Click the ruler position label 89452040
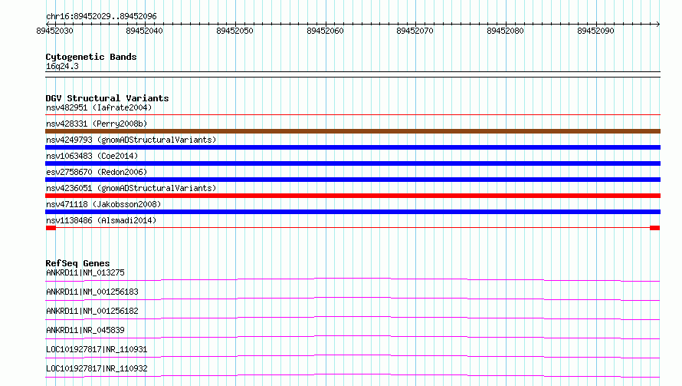 [x=144, y=31]
